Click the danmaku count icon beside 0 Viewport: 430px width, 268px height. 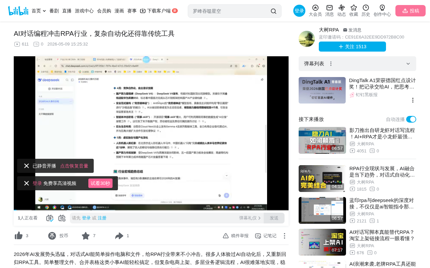pyautogui.click(x=36, y=44)
